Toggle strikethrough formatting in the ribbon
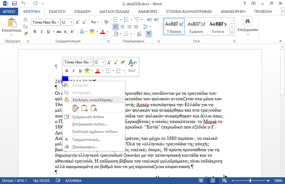285x184 pixels. click(x=59, y=32)
